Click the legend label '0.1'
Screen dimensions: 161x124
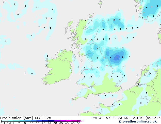3,123
